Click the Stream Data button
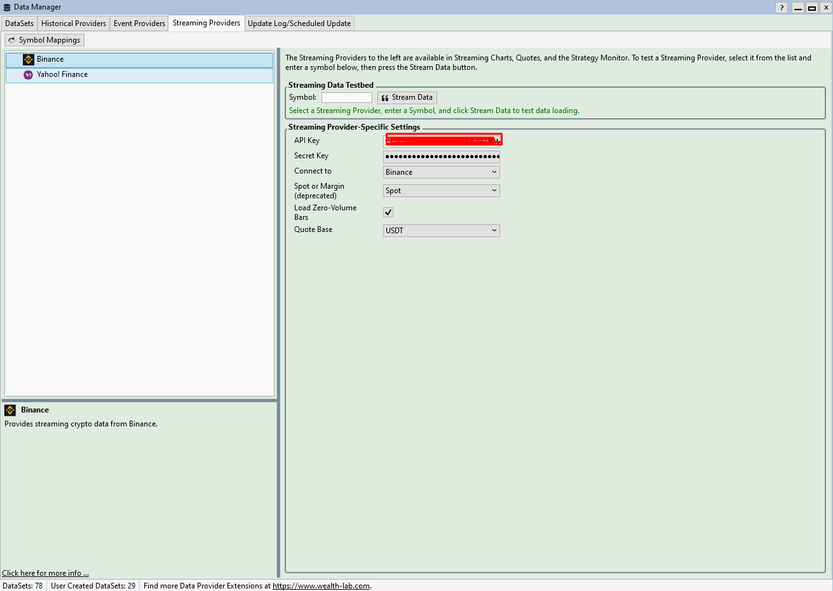This screenshot has height=591, width=833. (x=407, y=98)
